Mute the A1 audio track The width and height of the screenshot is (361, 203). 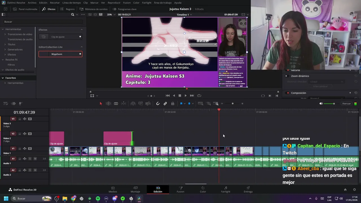coord(35,159)
